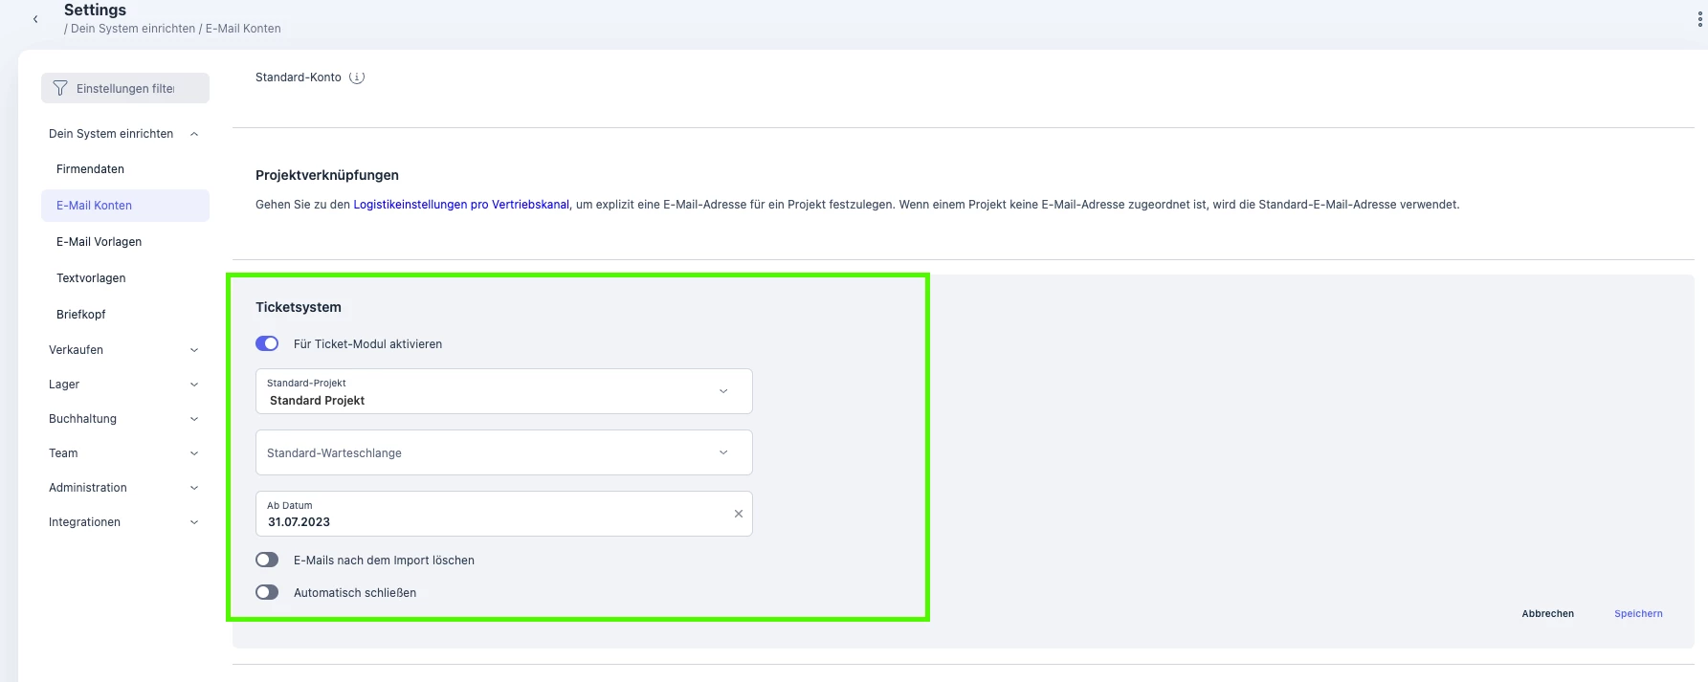Expand the Verkaufen section
Viewport: 1708px width, 682px height.
tap(124, 350)
